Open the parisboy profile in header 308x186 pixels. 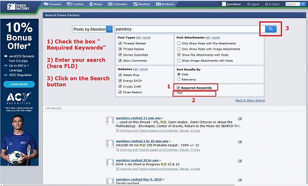pos(231,4)
